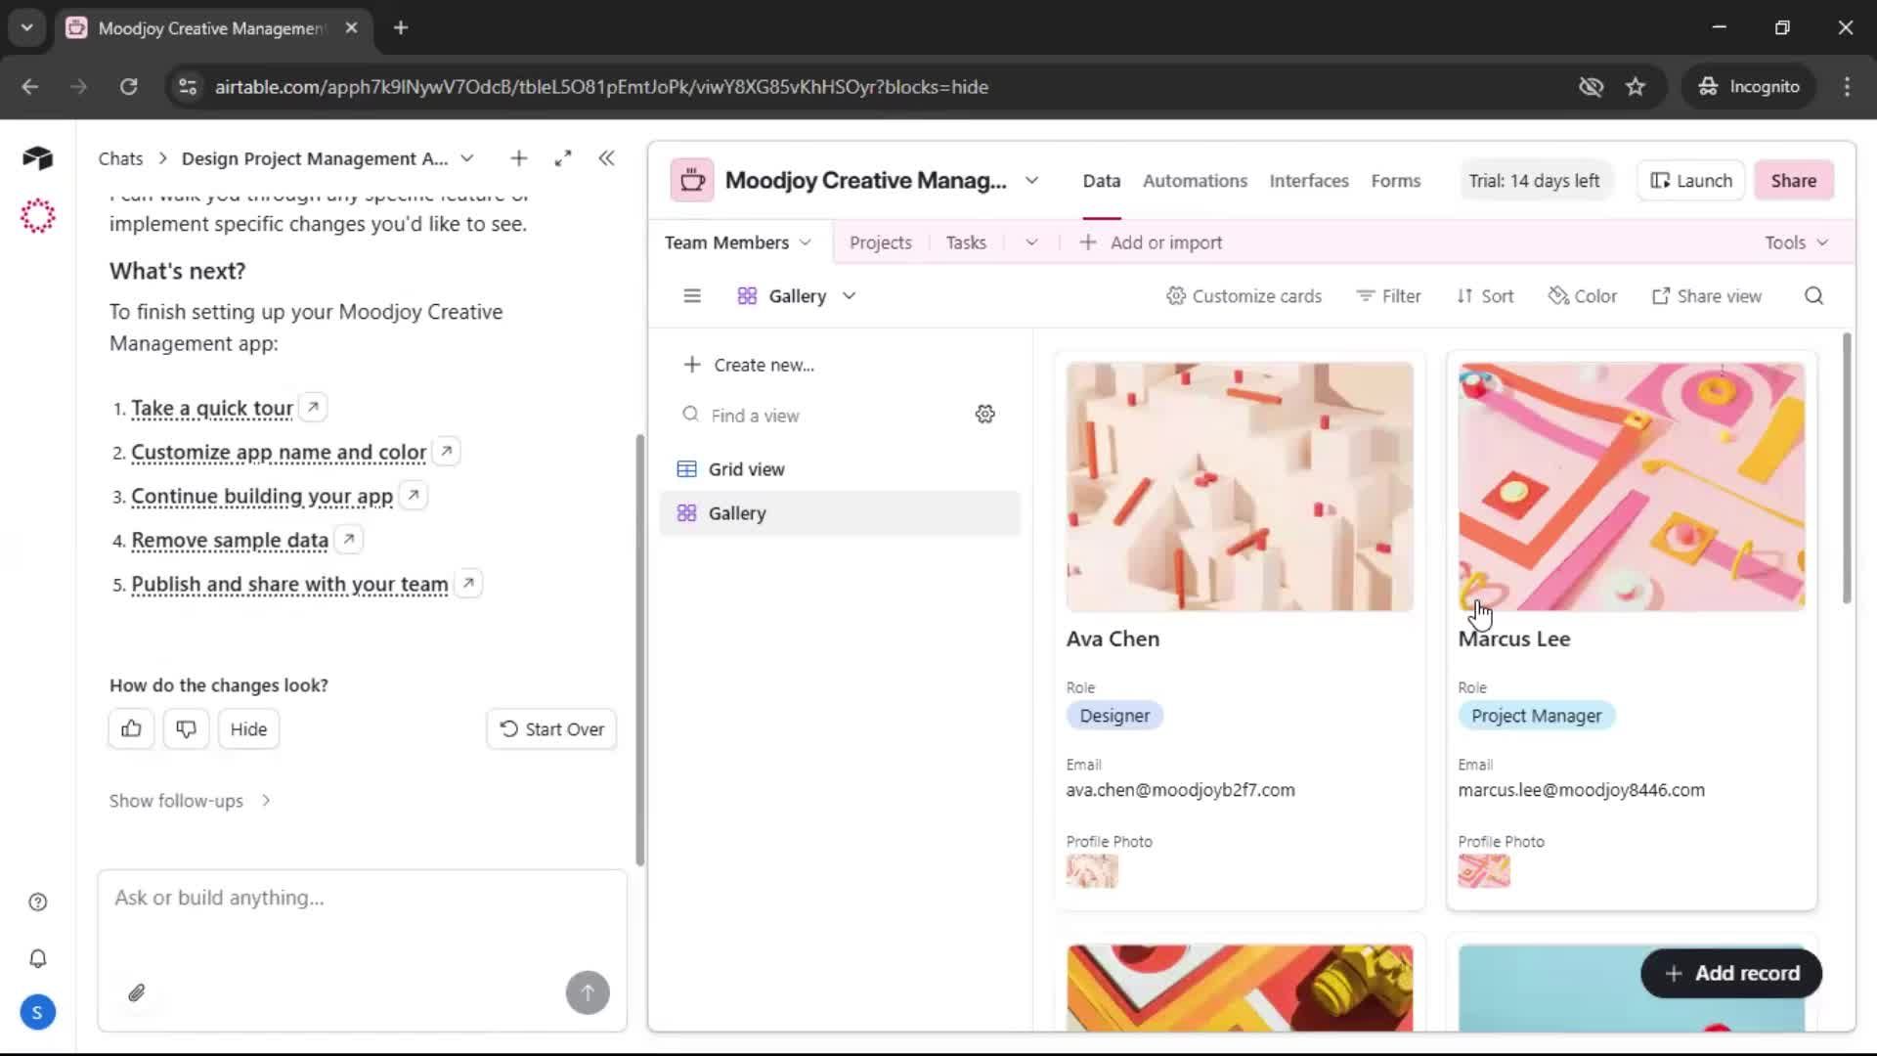The height and width of the screenshot is (1056, 1877).
Task: Select Grid view in the sidebar
Action: click(x=840, y=469)
